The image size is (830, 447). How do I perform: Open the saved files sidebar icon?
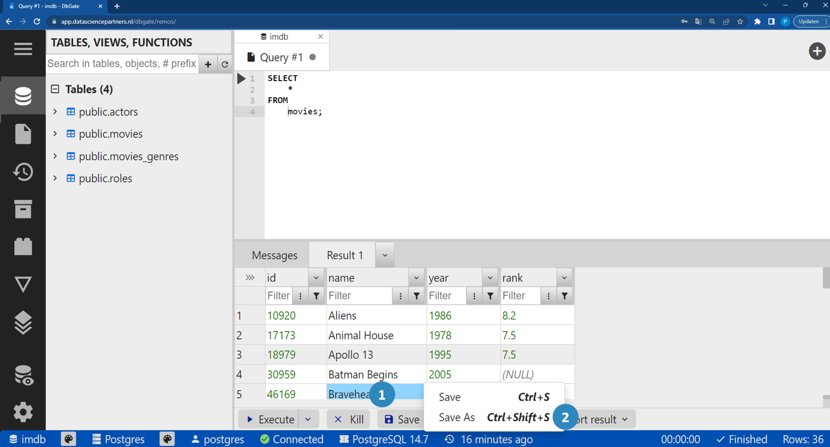(23, 134)
